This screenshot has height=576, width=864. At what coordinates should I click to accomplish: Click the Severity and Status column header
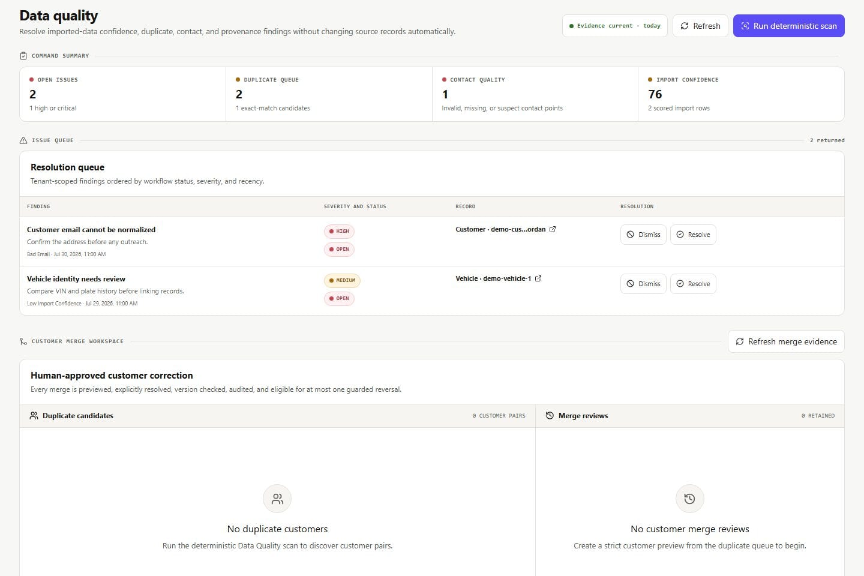355,206
